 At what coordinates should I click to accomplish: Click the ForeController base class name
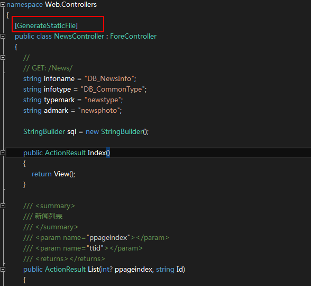click(x=133, y=37)
